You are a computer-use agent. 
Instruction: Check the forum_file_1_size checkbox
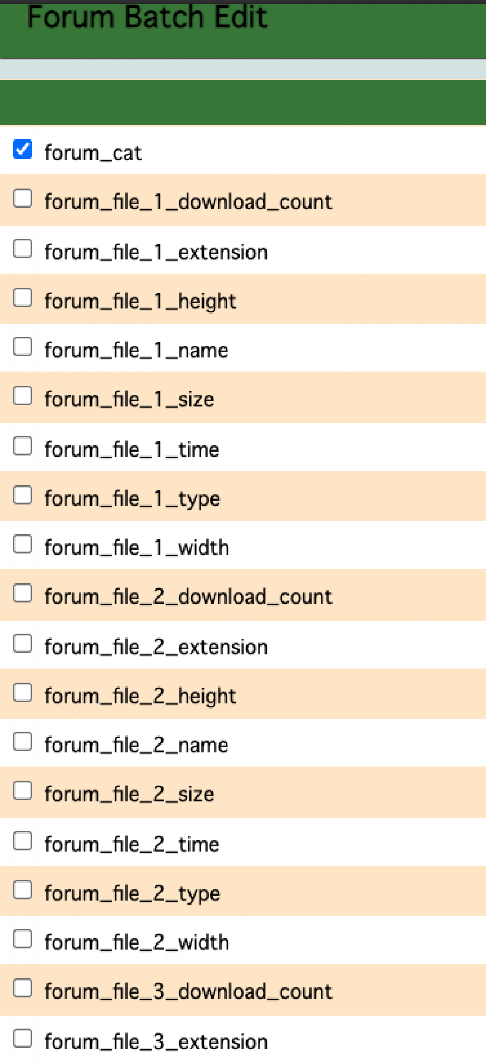pos(23,396)
